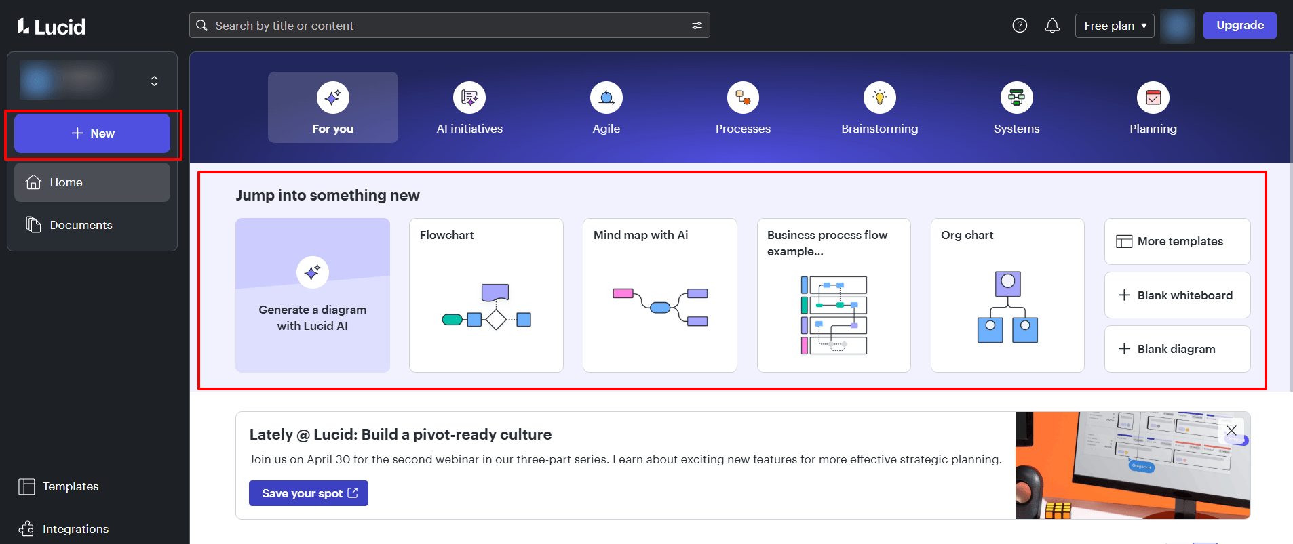
Task: Click the Home house icon
Action: coord(33,182)
